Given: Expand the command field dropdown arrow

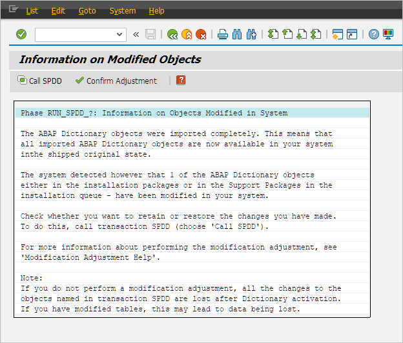Looking at the screenshot, I should (x=119, y=34).
